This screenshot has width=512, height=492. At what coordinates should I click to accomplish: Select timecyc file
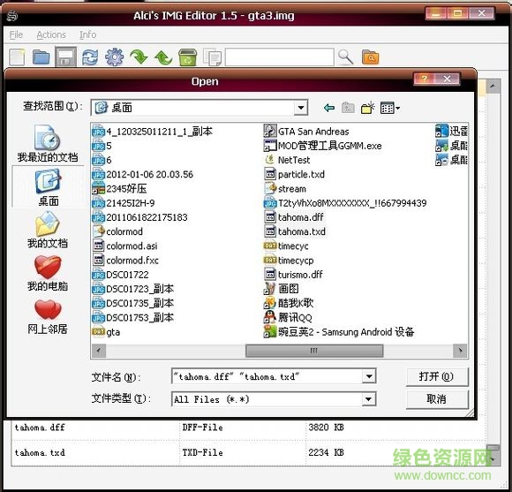point(286,246)
